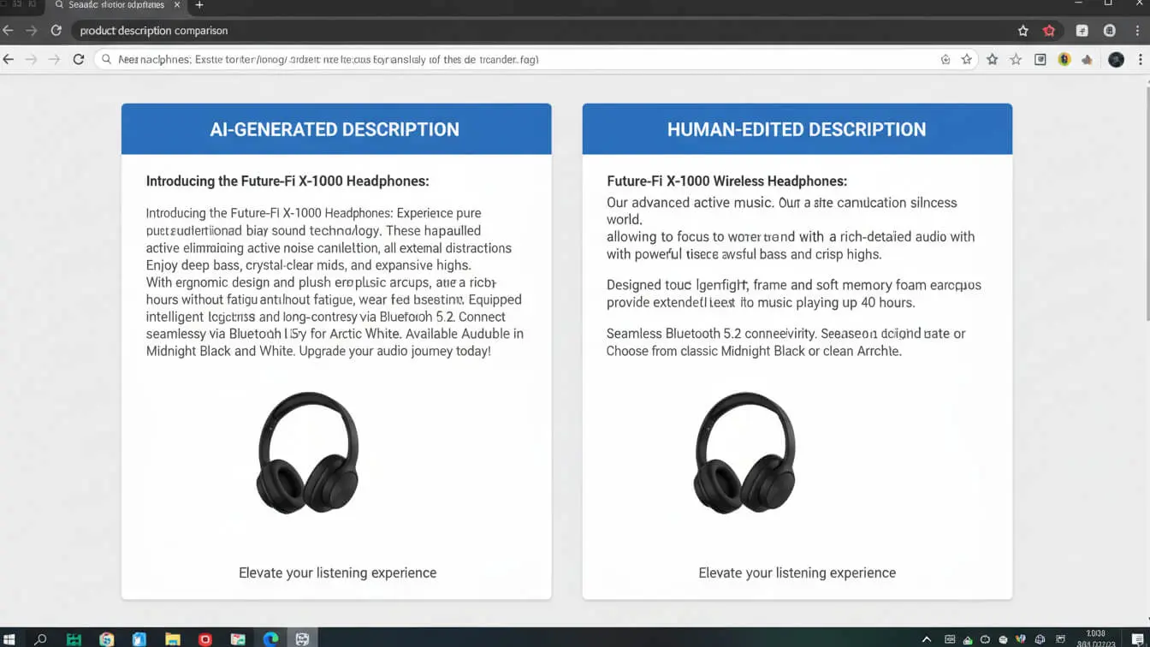Open the light toolbar three-dot menu
1150x647 pixels.
1141,60
